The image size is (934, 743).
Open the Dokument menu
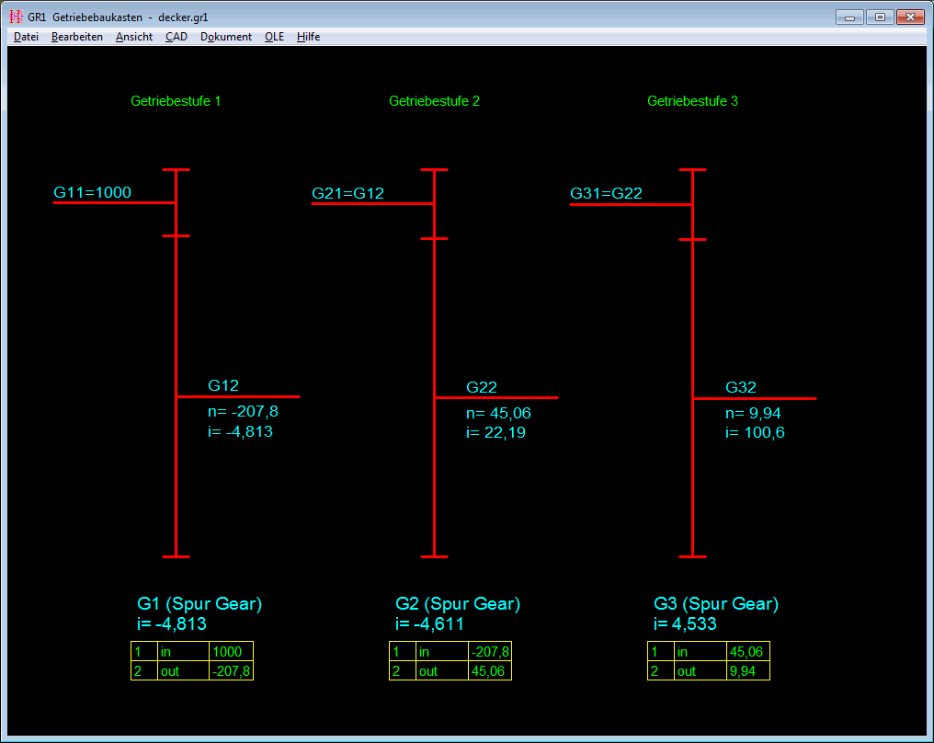click(x=226, y=37)
